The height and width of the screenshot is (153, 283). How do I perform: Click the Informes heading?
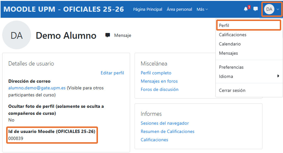coord(151,114)
